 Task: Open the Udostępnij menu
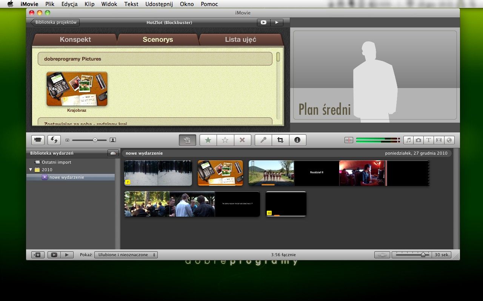click(159, 4)
